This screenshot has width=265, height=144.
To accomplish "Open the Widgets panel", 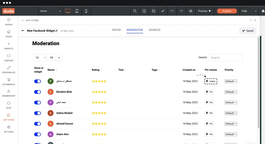I will pyautogui.click(x=9, y=46).
